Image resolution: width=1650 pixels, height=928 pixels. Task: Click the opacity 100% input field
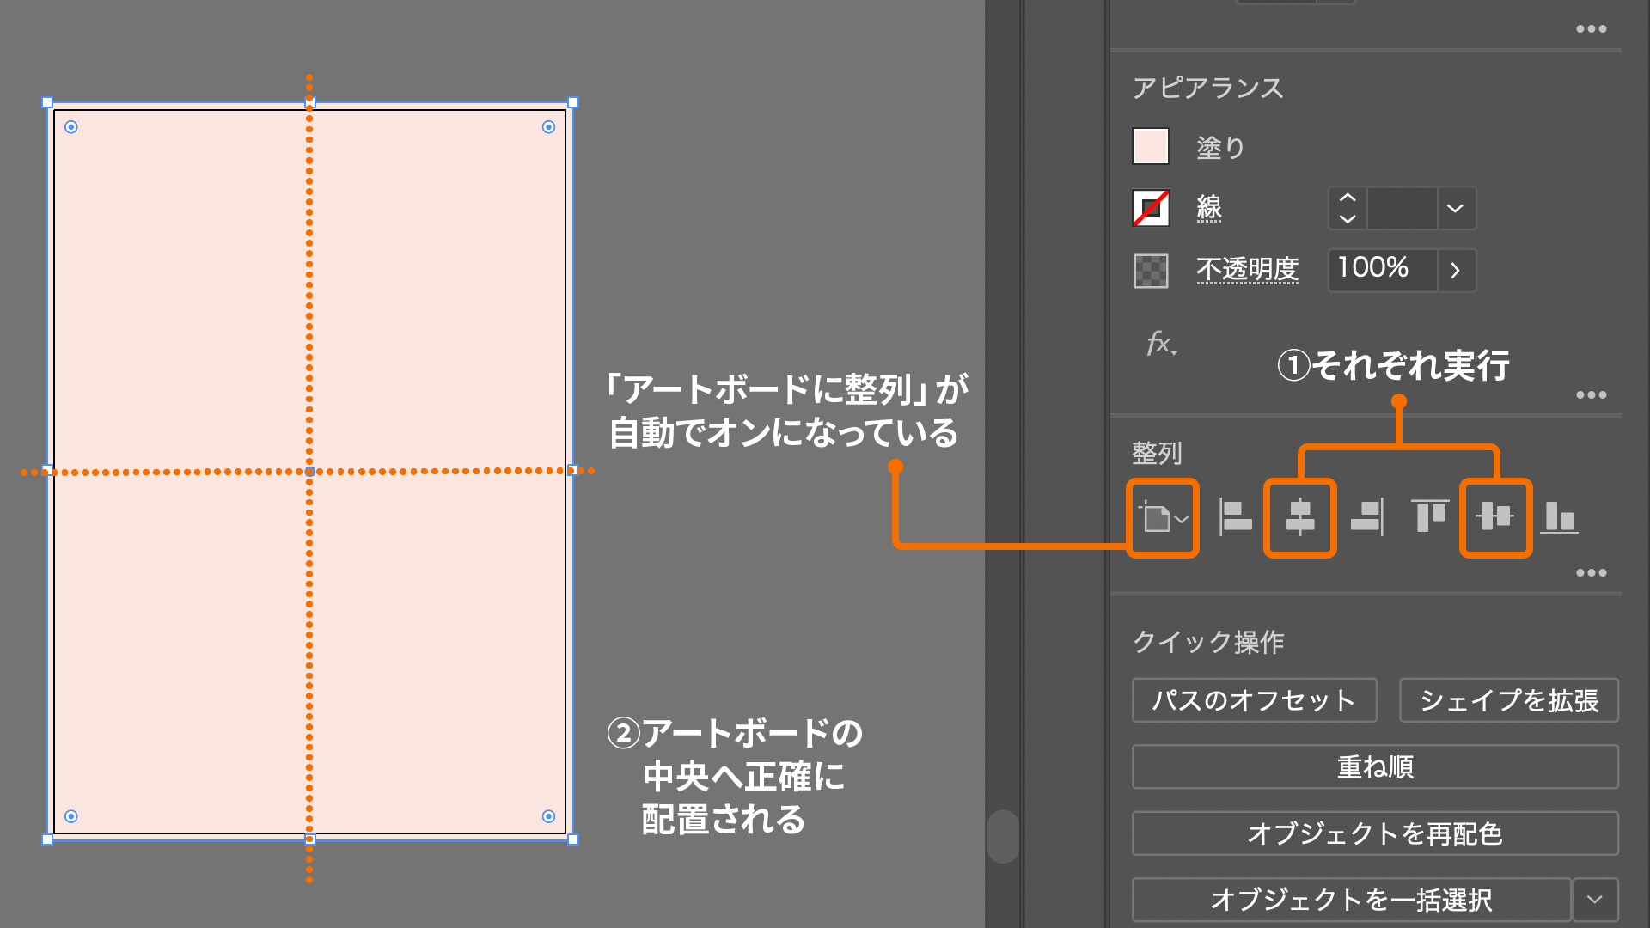[1381, 270]
